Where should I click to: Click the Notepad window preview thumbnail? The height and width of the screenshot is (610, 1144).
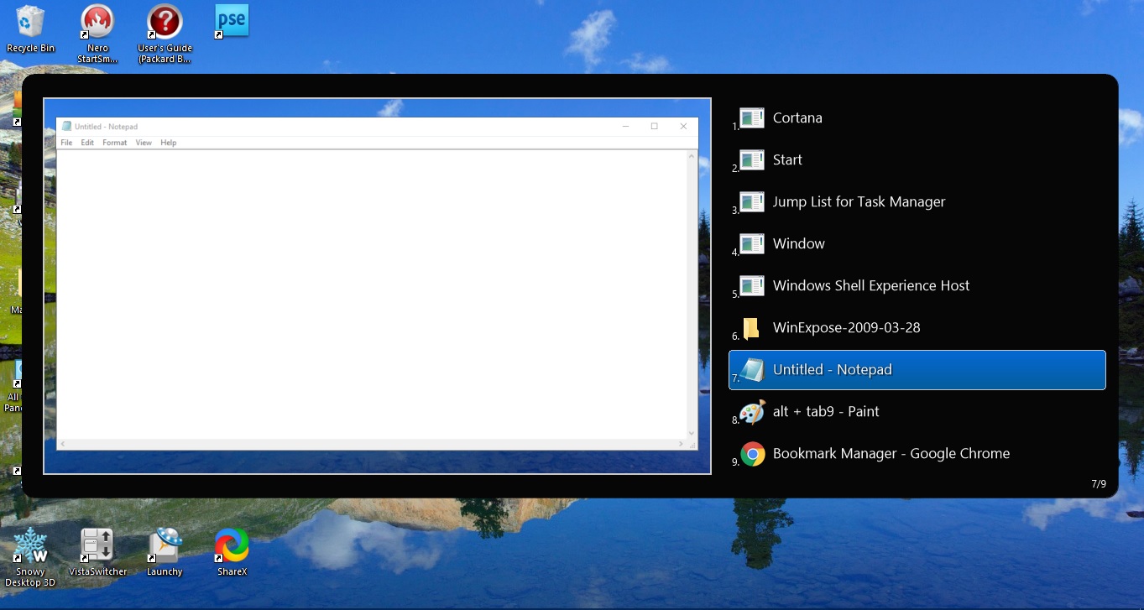pyautogui.click(x=377, y=285)
